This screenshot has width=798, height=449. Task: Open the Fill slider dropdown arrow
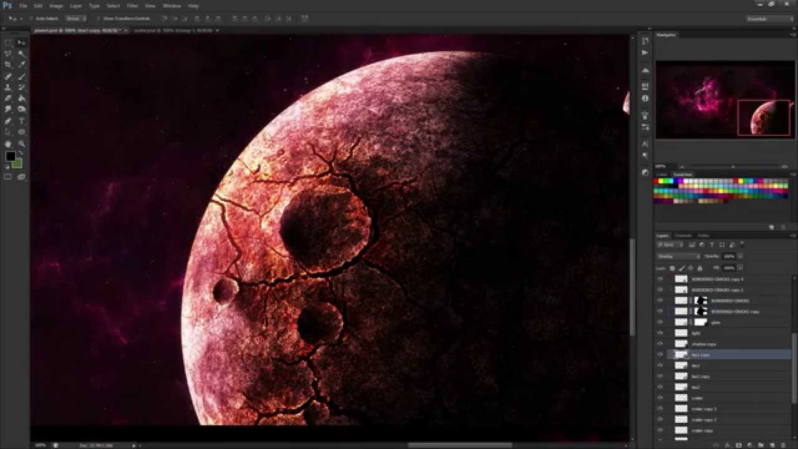(x=740, y=268)
